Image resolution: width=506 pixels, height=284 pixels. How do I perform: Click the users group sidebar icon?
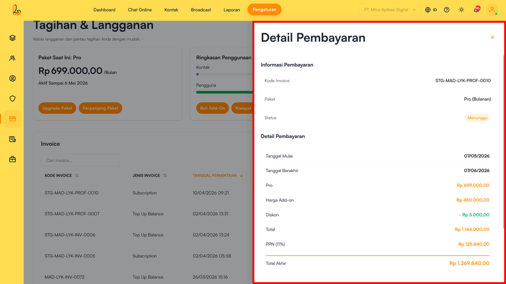pos(12,58)
